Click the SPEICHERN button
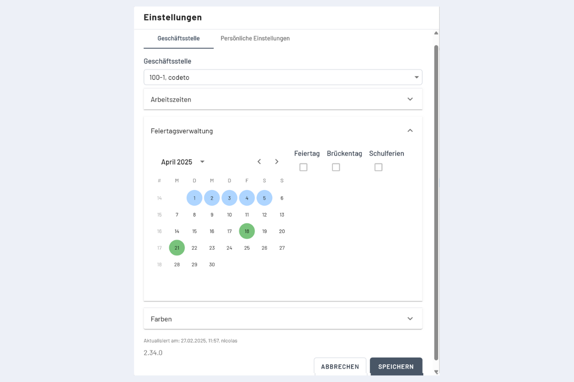This screenshot has width=574, height=382. 396,367
